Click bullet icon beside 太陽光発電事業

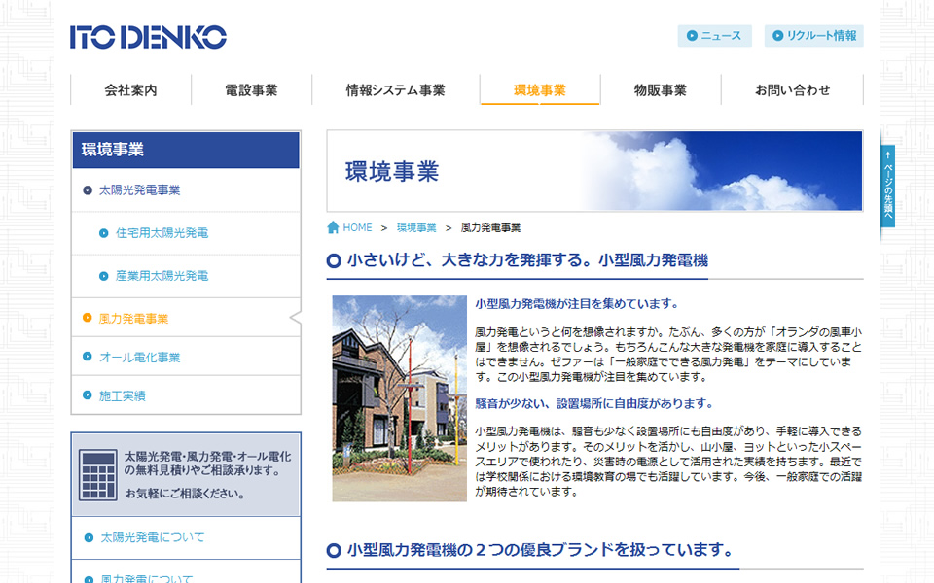[x=88, y=190]
